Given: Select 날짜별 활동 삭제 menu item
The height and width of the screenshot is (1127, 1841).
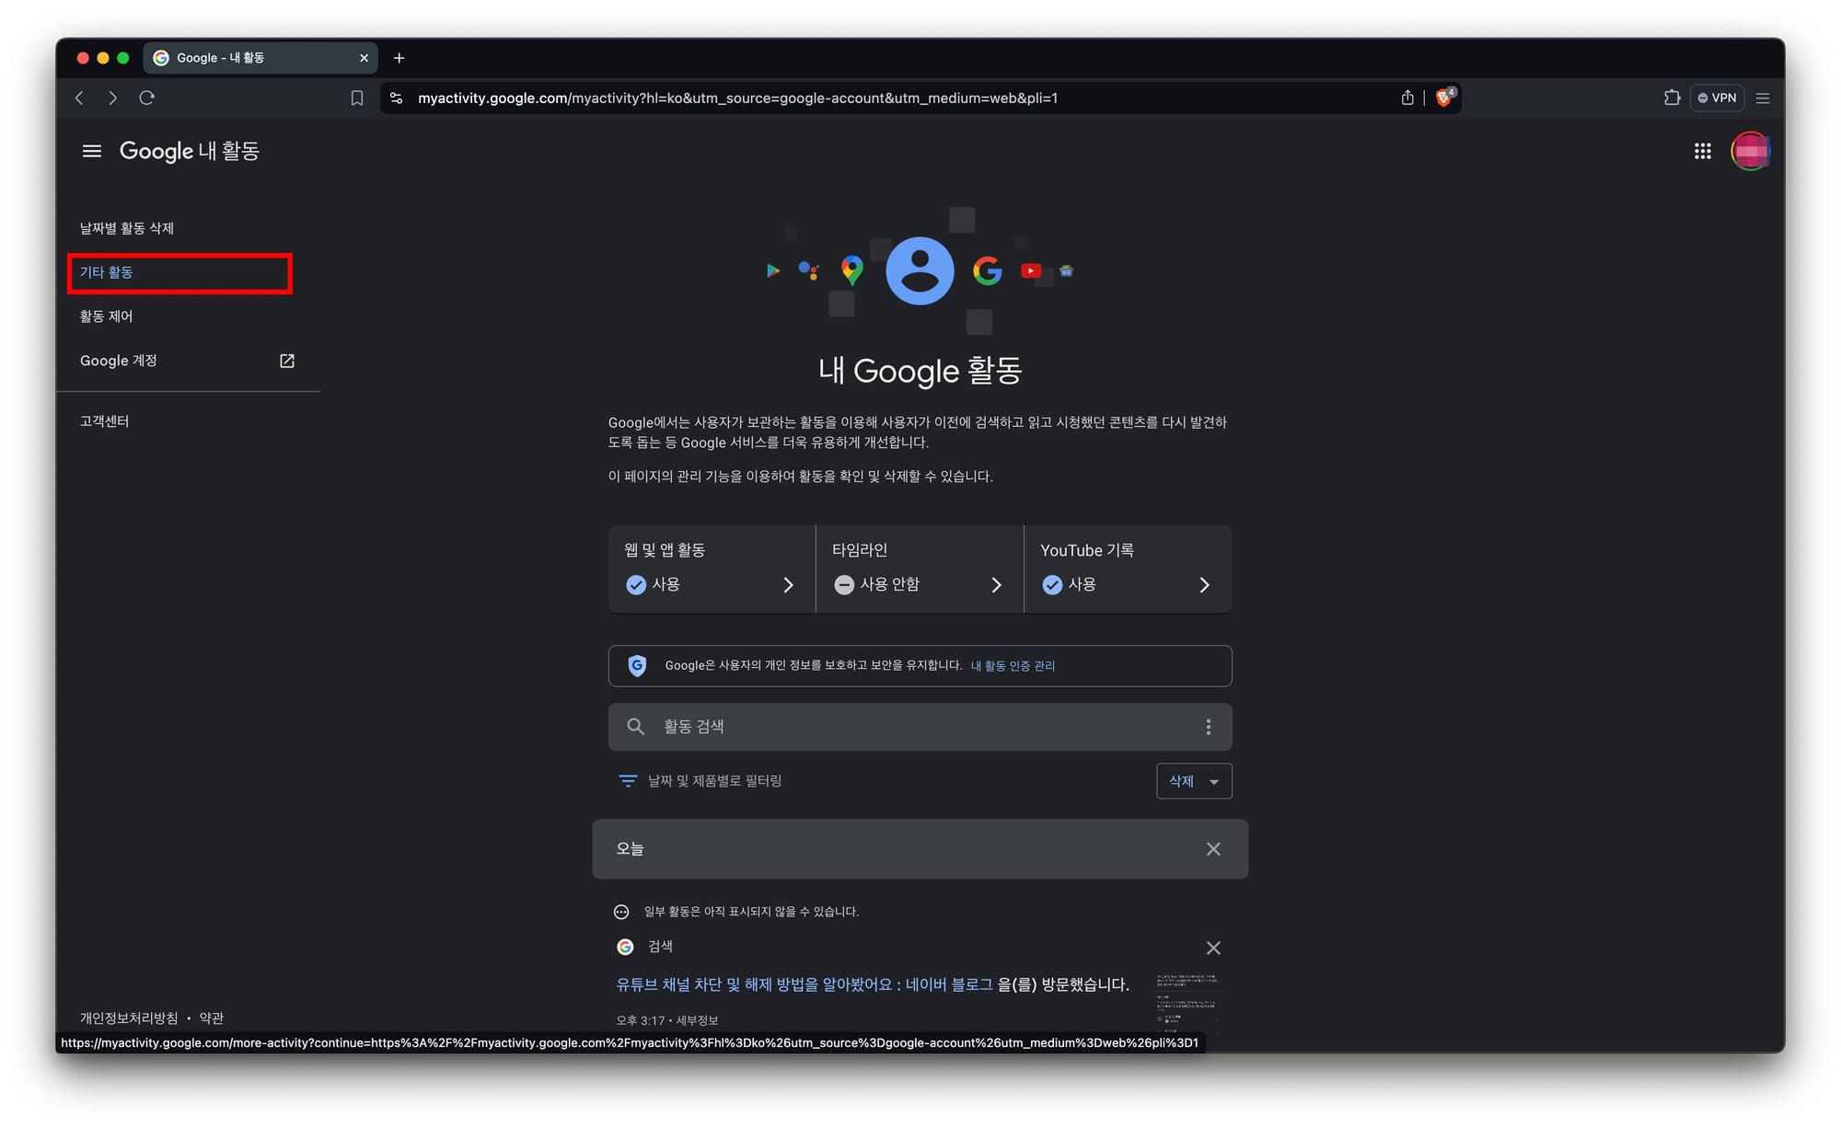Looking at the screenshot, I should 126,226.
